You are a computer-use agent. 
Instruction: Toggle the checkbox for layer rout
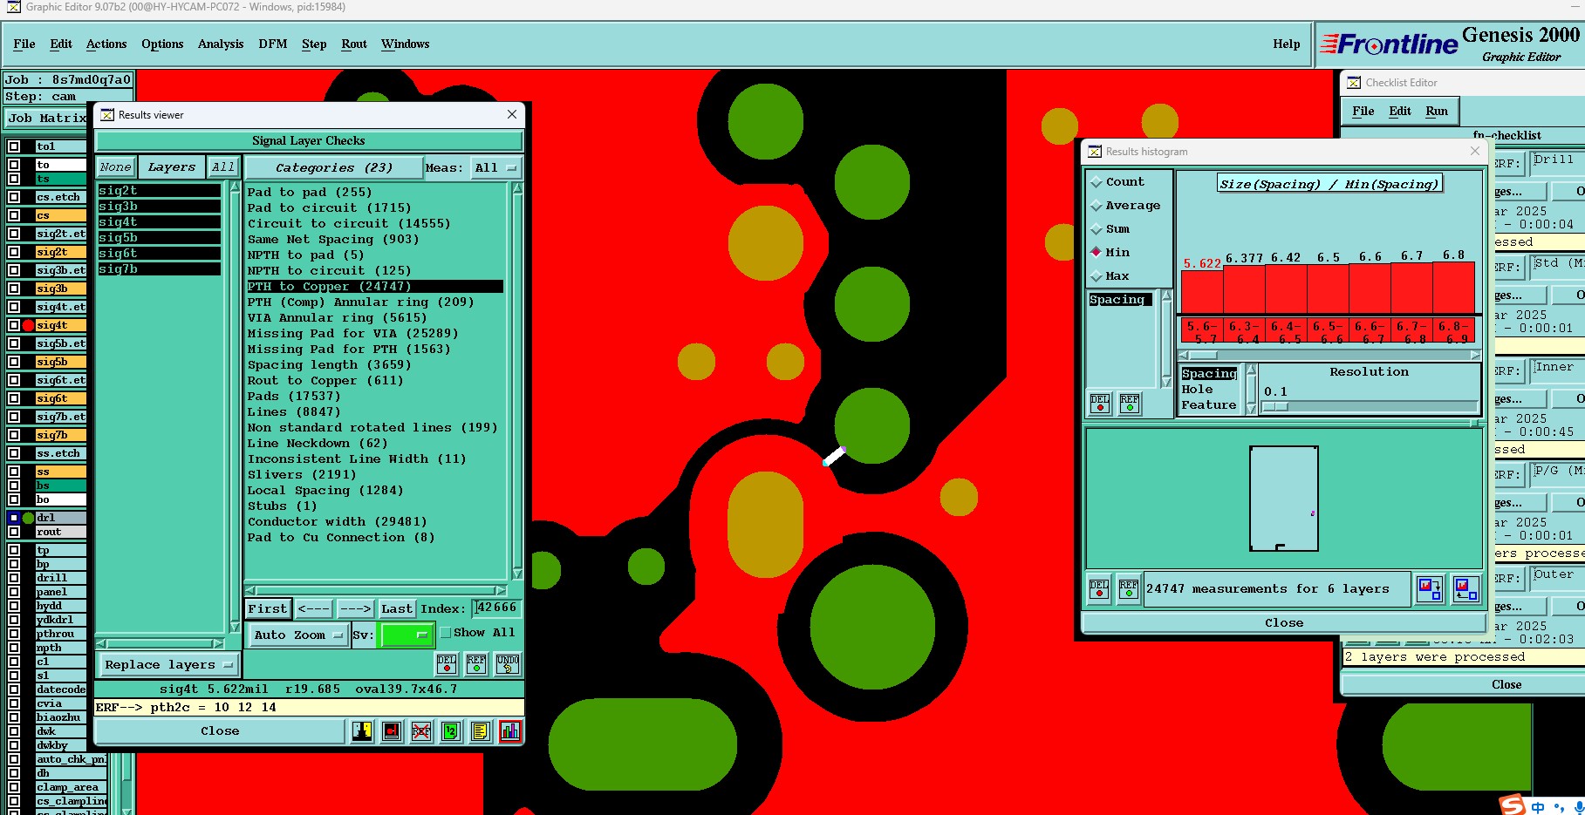pos(14,532)
